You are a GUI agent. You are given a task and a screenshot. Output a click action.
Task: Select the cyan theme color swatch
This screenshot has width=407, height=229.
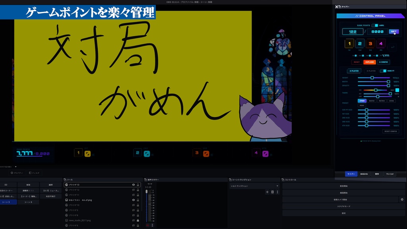click(x=397, y=90)
